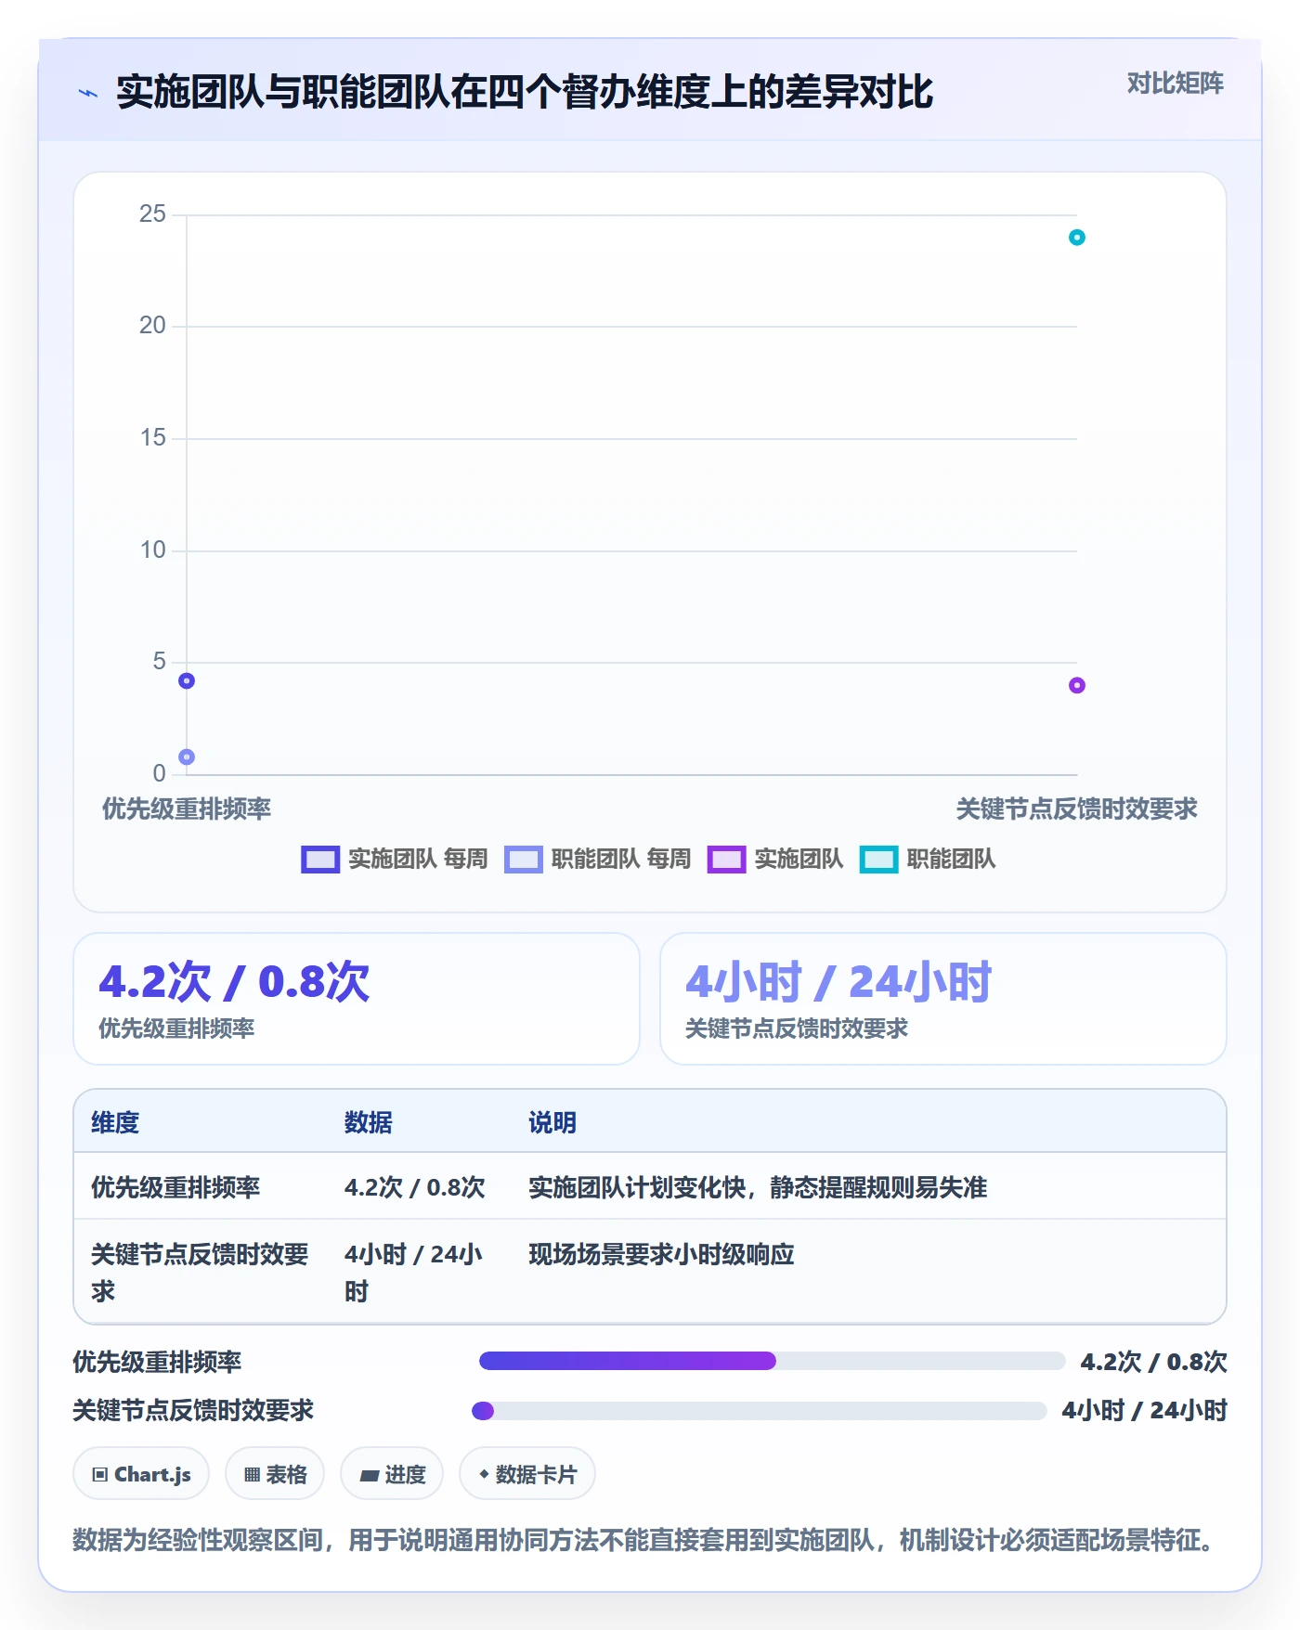
Task: Click cyan data point near 24
Action: click(x=1076, y=238)
